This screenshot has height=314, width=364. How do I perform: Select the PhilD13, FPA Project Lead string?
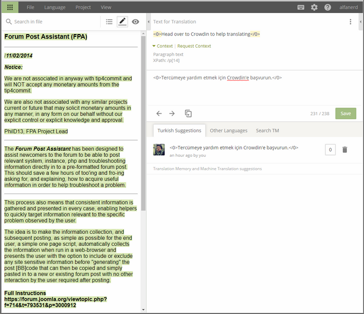[x=36, y=131]
